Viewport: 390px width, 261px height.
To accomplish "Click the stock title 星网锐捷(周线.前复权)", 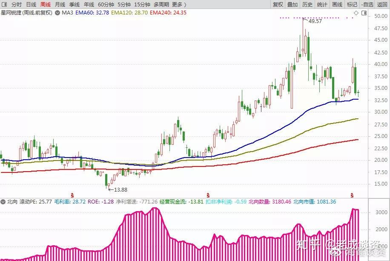I will pyautogui.click(x=27, y=13).
